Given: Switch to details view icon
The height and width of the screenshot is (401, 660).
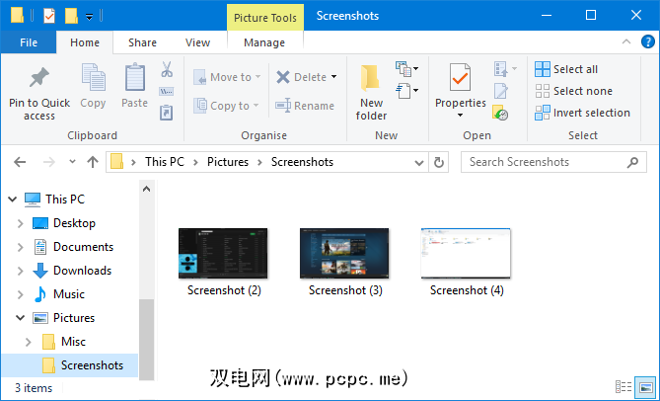Looking at the screenshot, I should (x=623, y=388).
